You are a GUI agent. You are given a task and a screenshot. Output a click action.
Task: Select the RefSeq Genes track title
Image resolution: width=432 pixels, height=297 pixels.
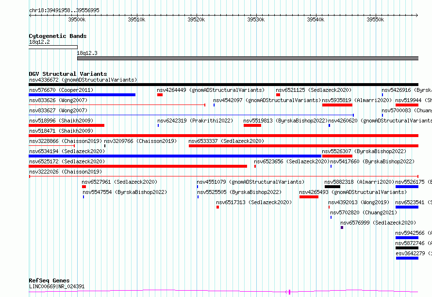coord(49,280)
